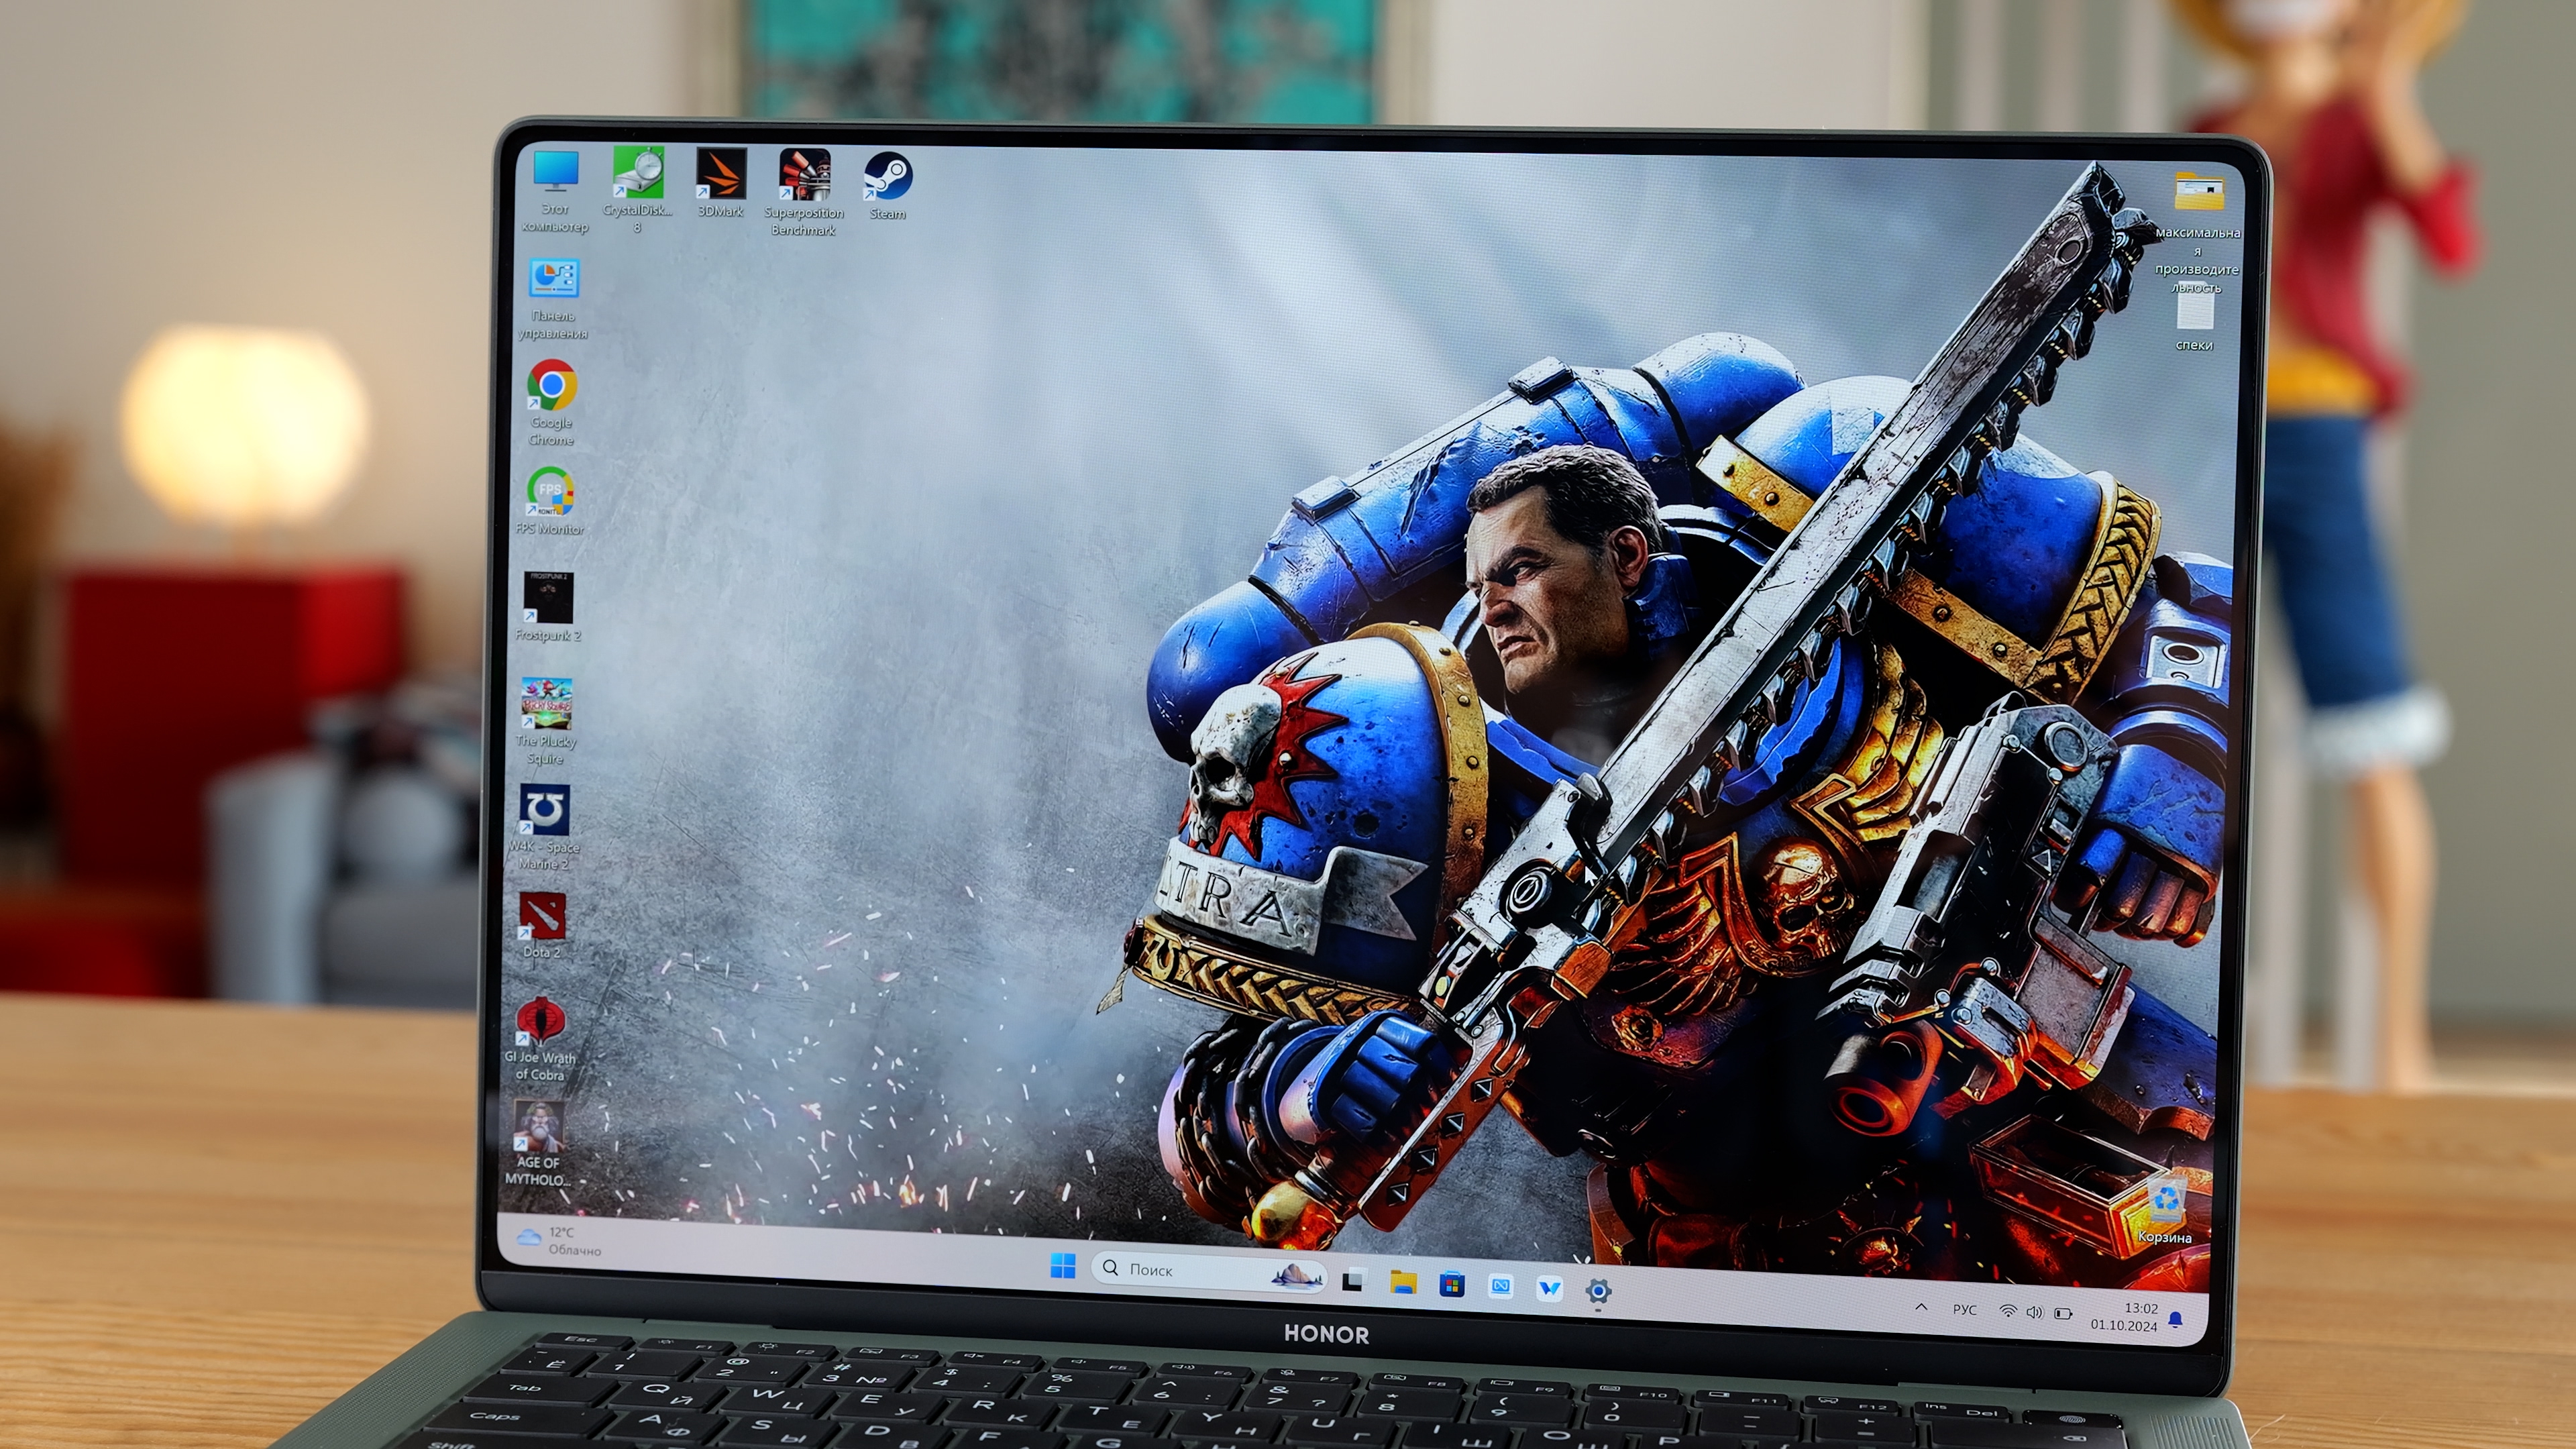Open the Windows Start button

(x=1062, y=1266)
